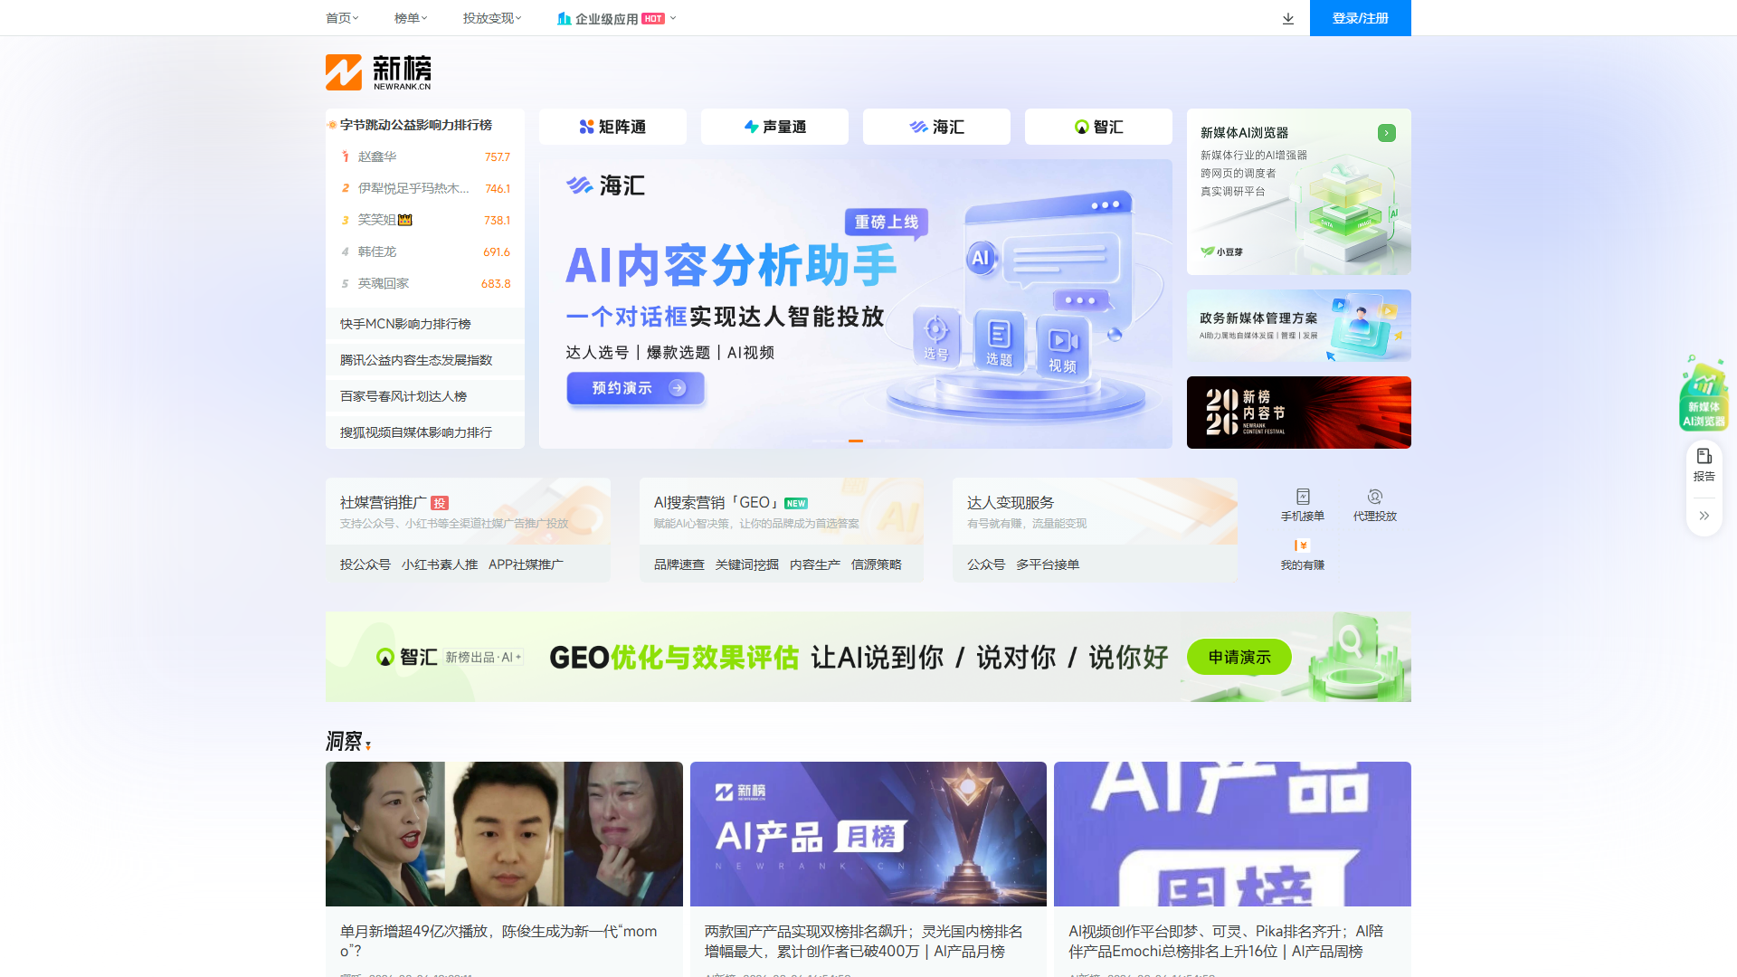The width and height of the screenshot is (1737, 977).
Task: Open the AI搜索营销「GEO」 card header
Action: click(x=782, y=511)
